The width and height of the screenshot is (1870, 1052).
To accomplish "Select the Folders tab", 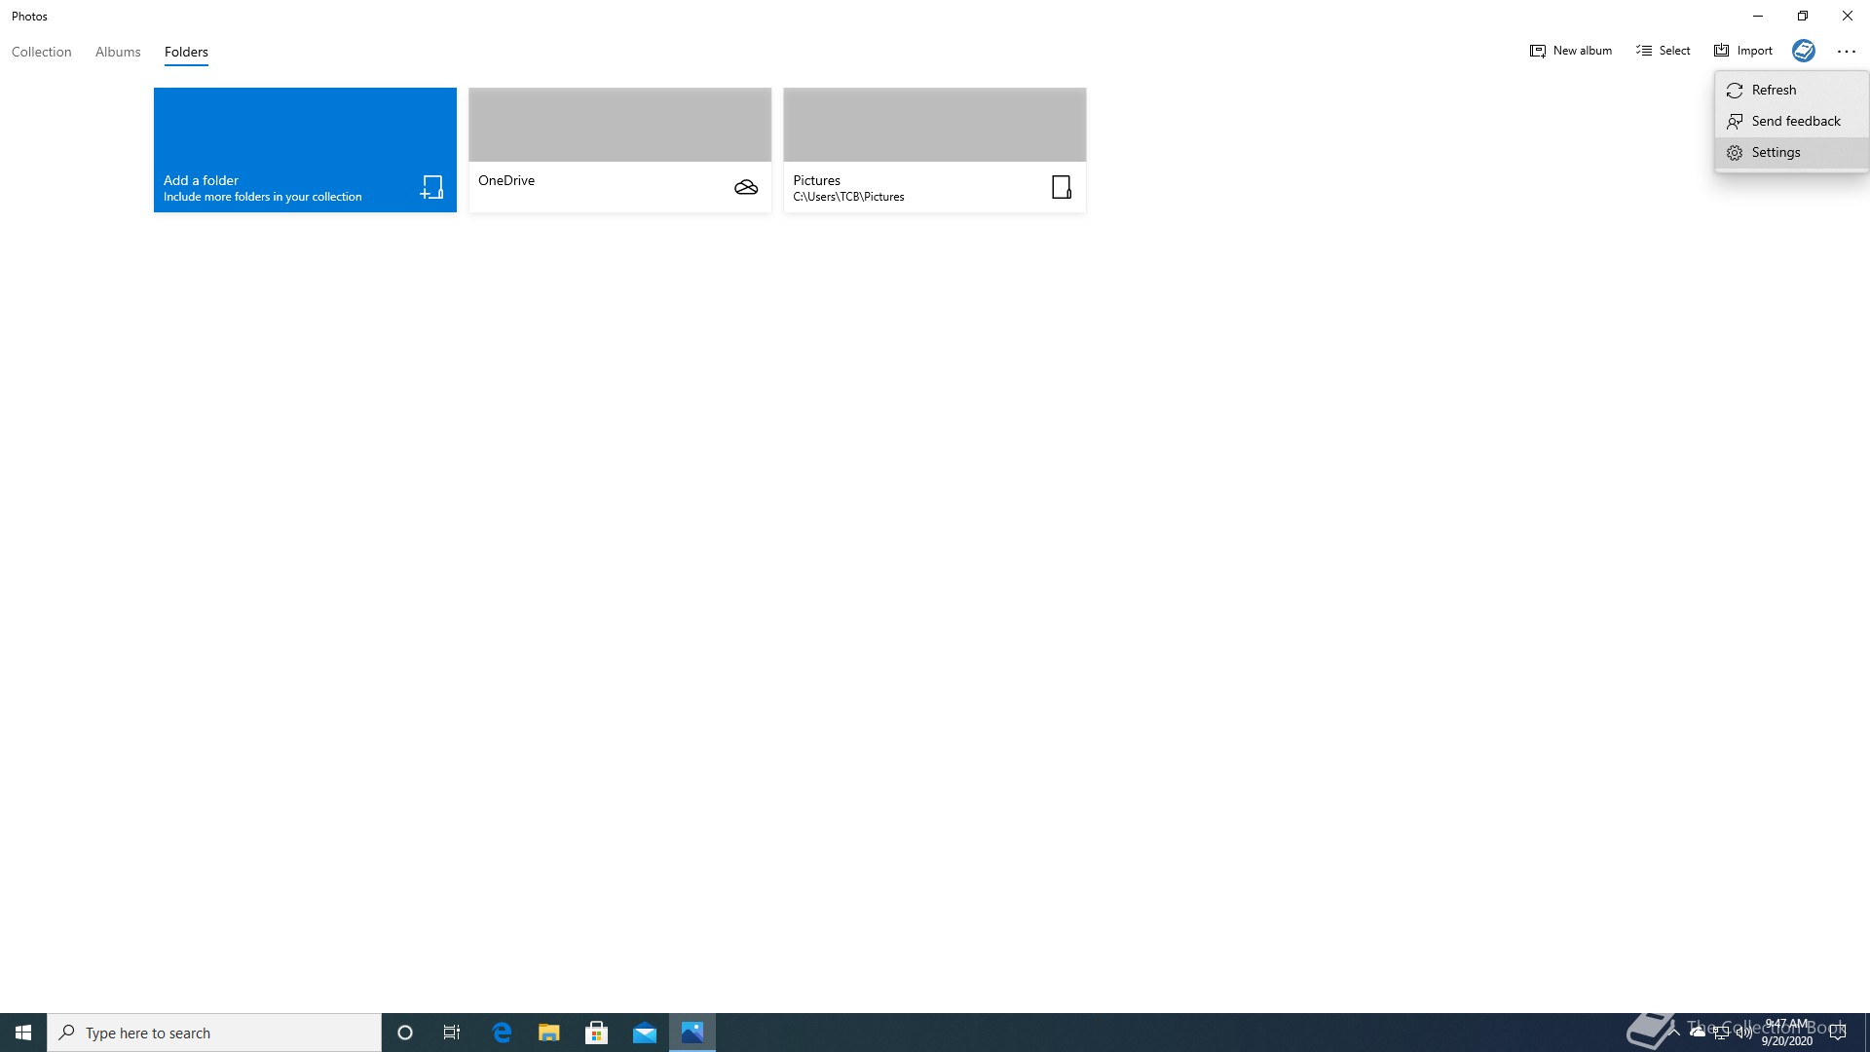I will (x=186, y=52).
